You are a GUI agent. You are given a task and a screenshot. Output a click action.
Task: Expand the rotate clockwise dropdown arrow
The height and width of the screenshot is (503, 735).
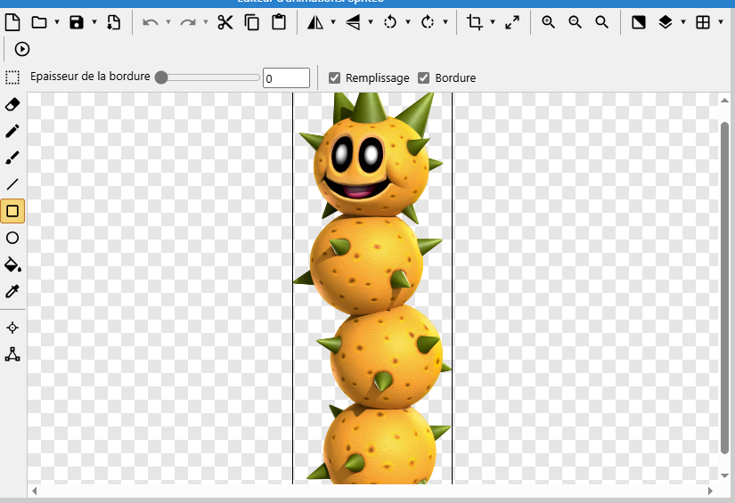[445, 22]
